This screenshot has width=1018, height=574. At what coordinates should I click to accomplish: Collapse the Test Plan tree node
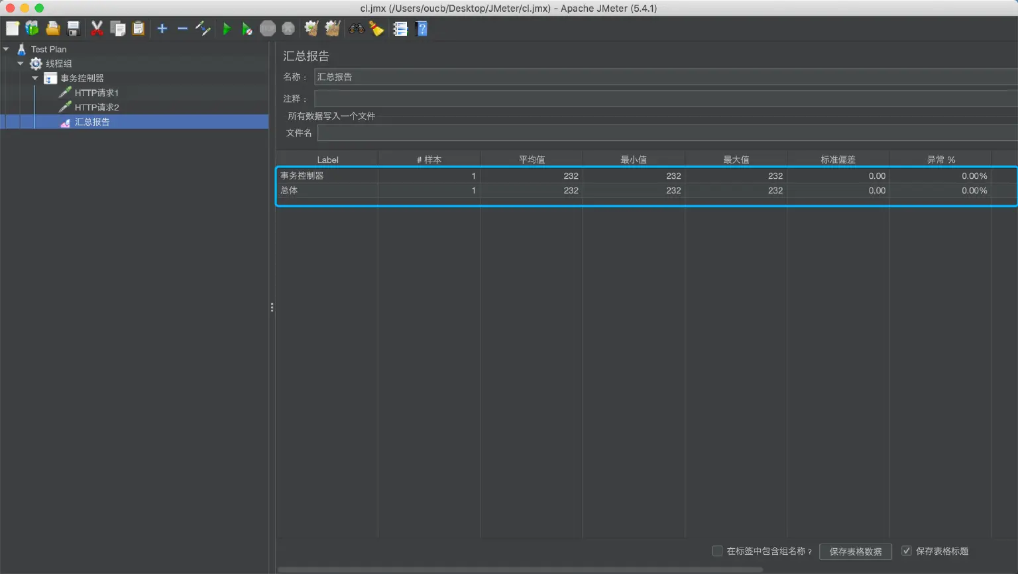click(6, 49)
